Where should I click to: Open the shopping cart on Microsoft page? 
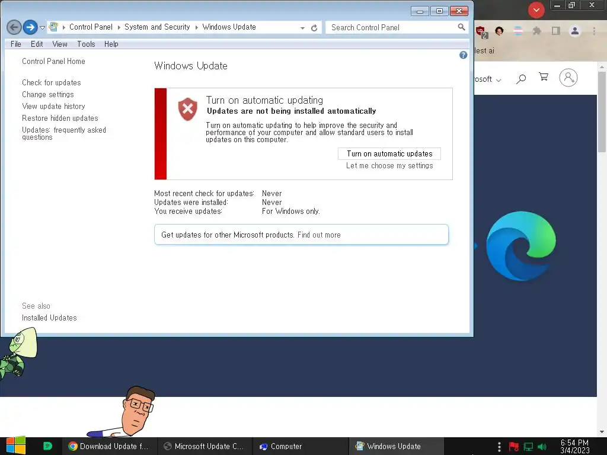[x=544, y=77]
